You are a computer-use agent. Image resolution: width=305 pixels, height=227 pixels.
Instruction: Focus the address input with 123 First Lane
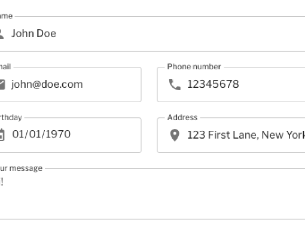click(231, 135)
